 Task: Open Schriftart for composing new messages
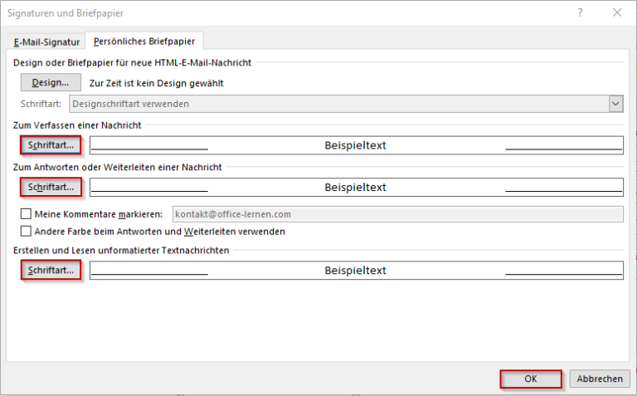pos(51,145)
